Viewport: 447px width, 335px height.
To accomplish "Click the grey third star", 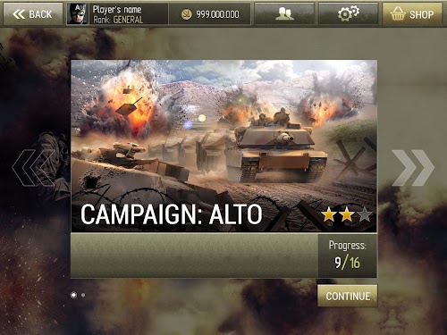I will [365, 214].
